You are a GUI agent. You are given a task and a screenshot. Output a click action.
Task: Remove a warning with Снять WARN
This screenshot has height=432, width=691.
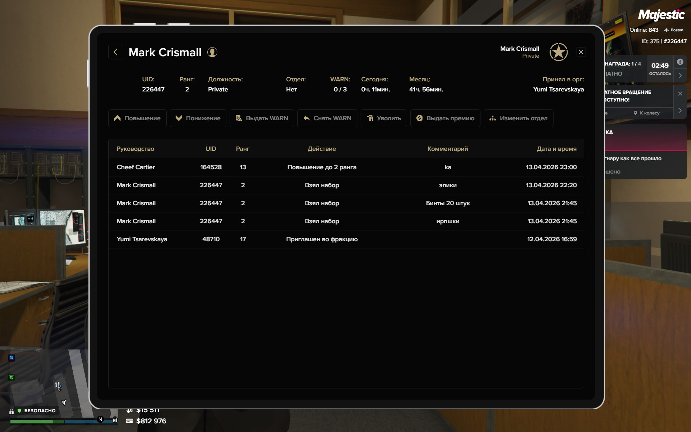click(x=327, y=118)
